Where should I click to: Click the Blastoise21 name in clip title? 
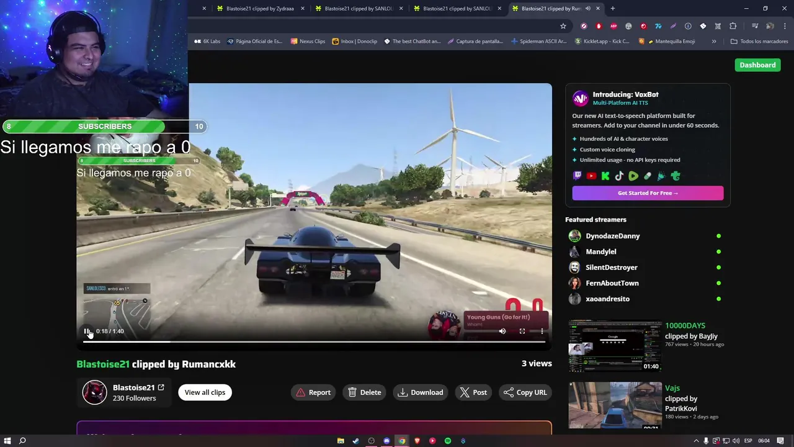pyautogui.click(x=103, y=364)
